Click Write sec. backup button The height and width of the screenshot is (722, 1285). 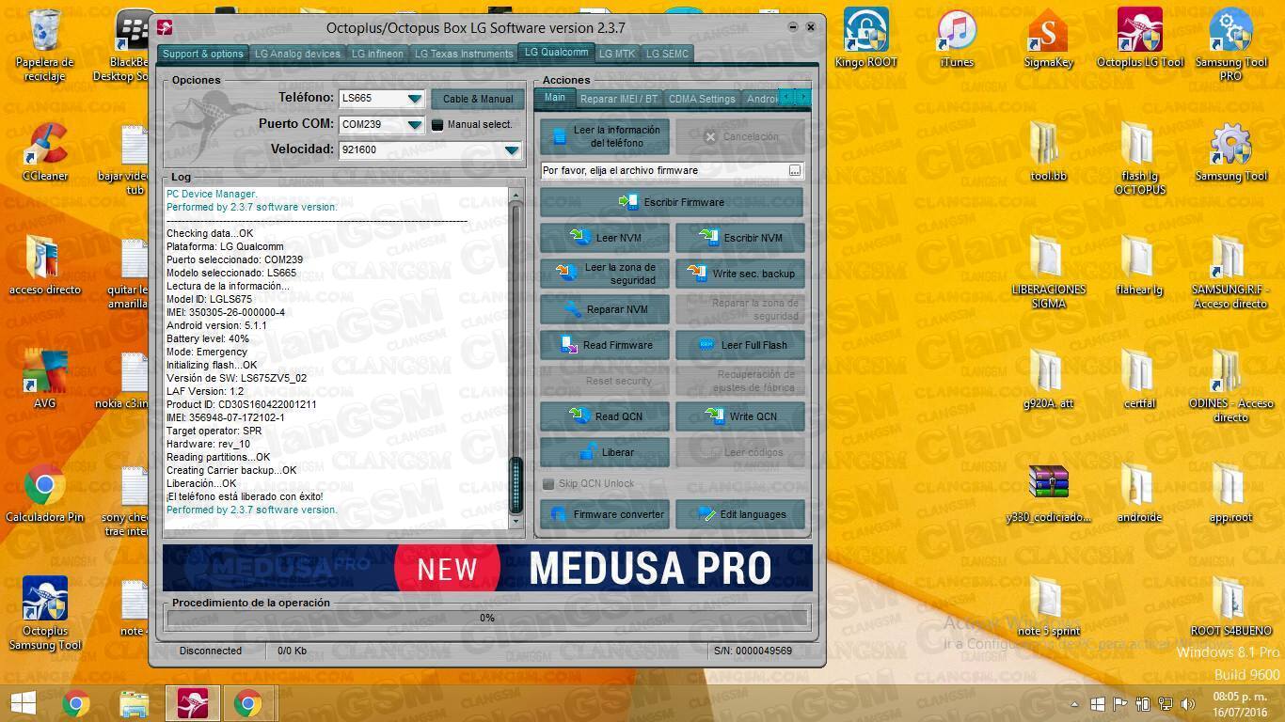tap(739, 274)
